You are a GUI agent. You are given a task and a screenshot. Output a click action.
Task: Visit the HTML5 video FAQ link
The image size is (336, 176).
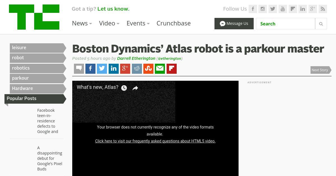pos(155,141)
